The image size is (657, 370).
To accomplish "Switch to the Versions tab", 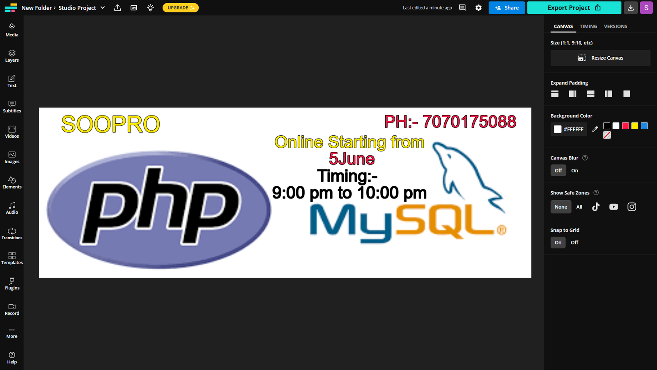I will (615, 26).
